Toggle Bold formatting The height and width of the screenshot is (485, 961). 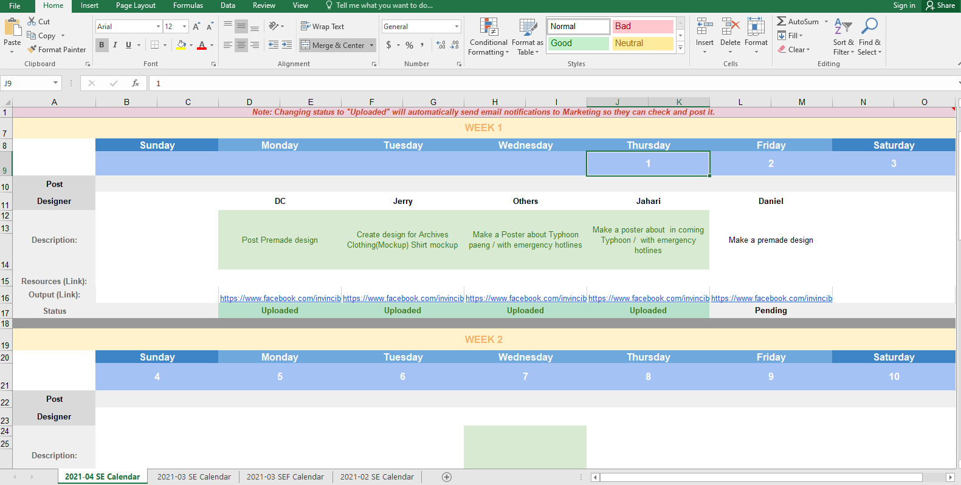[x=102, y=45]
